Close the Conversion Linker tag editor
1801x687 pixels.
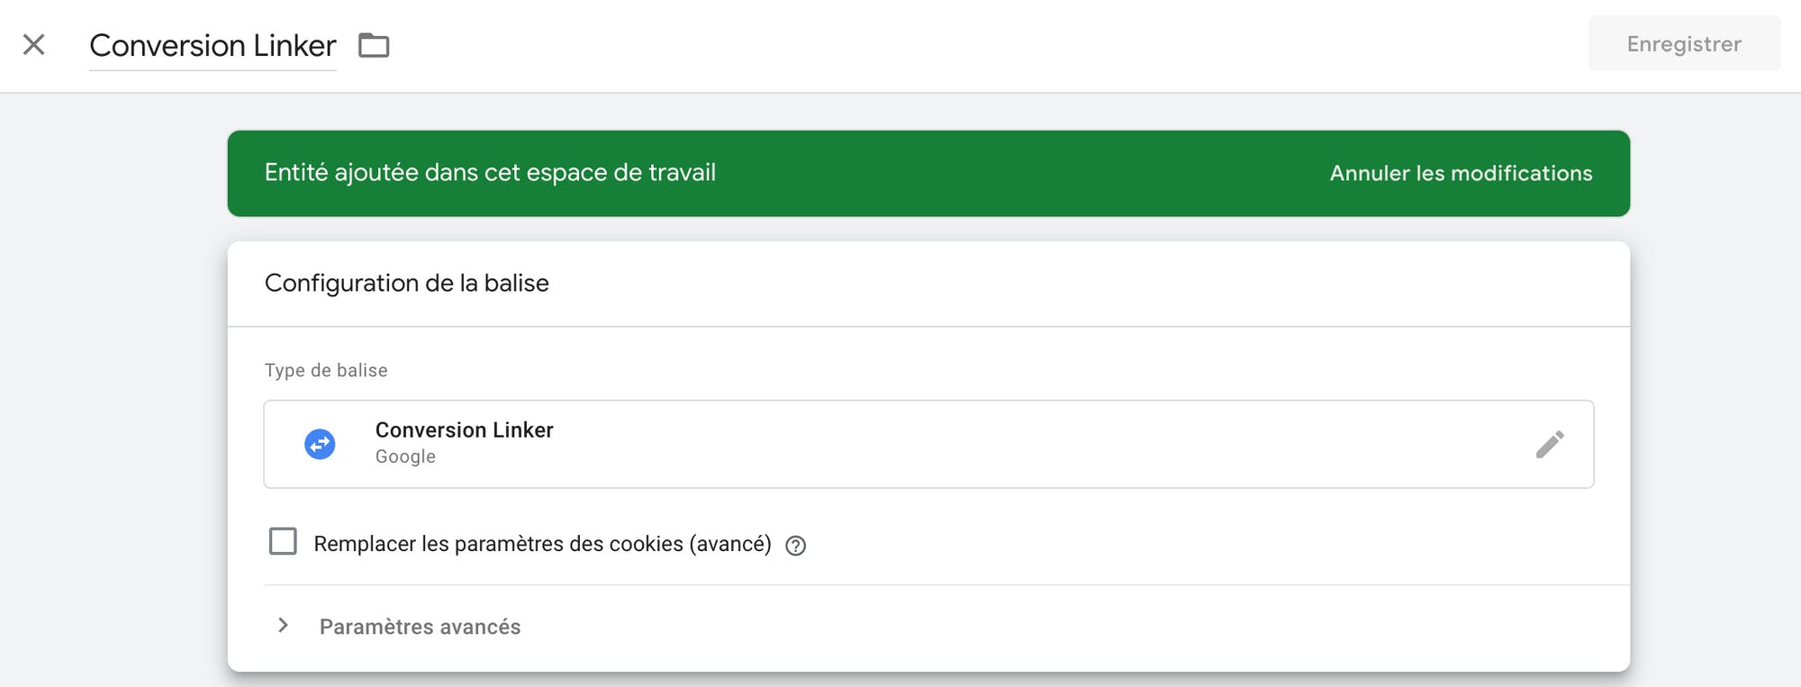click(x=33, y=44)
